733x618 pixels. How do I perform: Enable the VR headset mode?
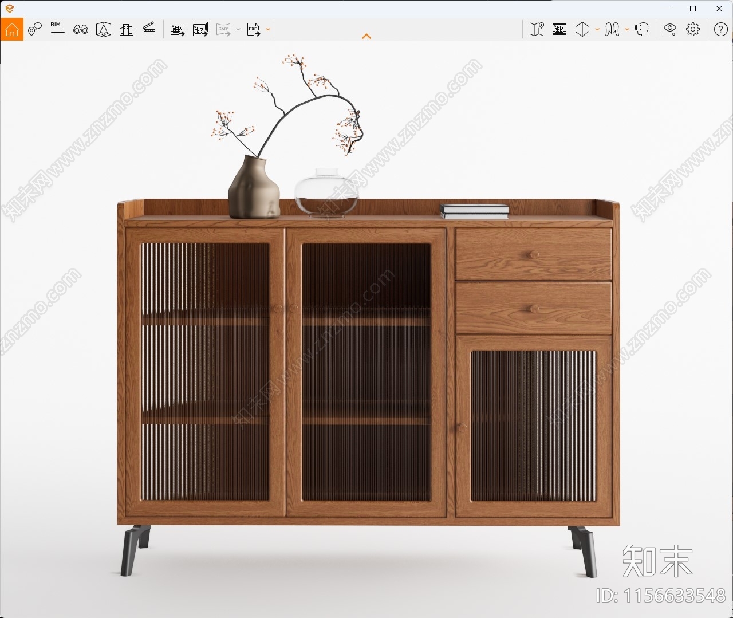643,29
